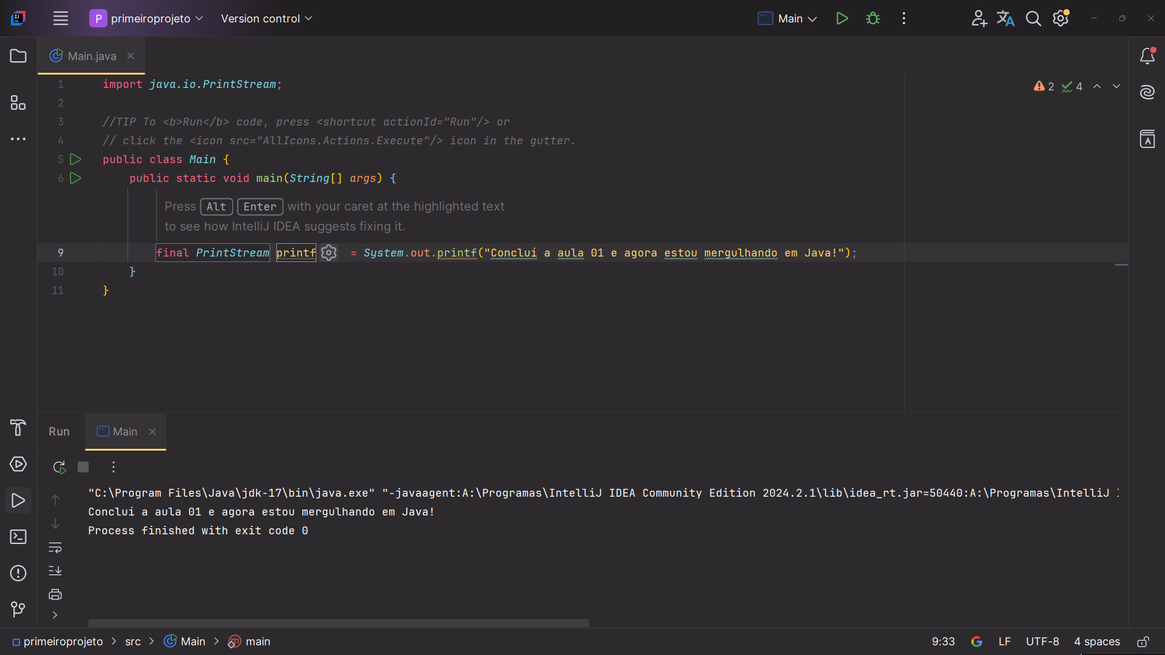Open the primeiroprojeto project dropdown
The width and height of the screenshot is (1165, 655).
pos(146,18)
